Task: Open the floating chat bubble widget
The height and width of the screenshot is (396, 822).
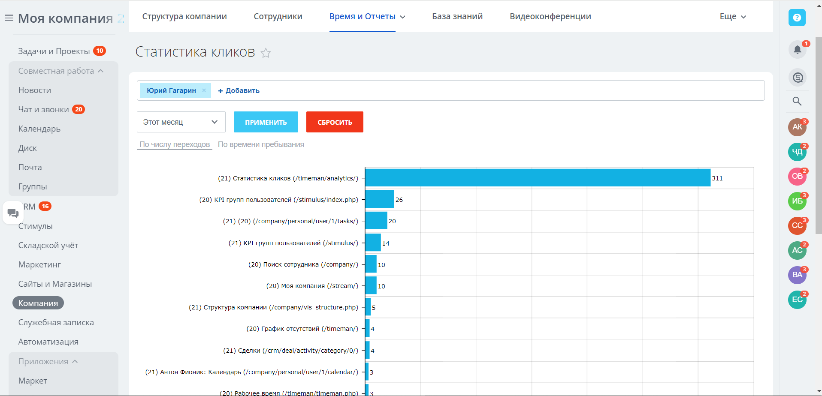Action: tap(13, 213)
